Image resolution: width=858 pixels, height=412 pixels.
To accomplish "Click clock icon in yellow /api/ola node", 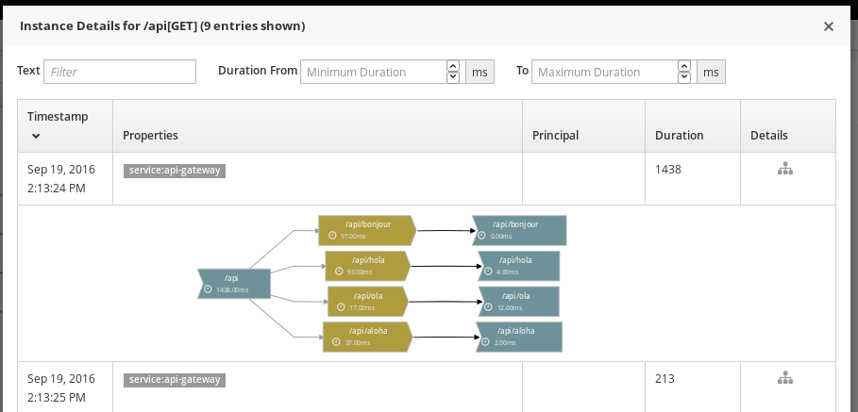I will coord(341,307).
